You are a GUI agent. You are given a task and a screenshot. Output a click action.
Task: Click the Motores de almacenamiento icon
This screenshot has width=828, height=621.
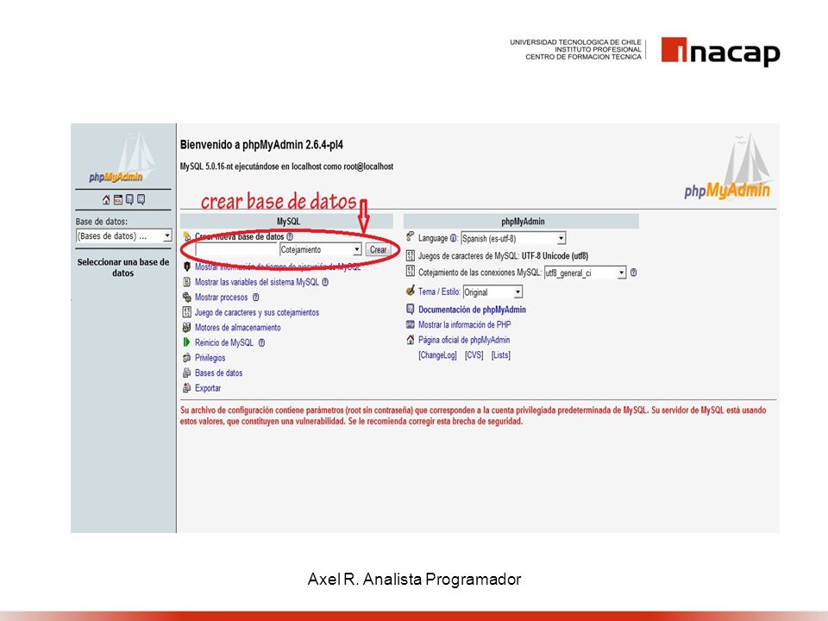[186, 328]
